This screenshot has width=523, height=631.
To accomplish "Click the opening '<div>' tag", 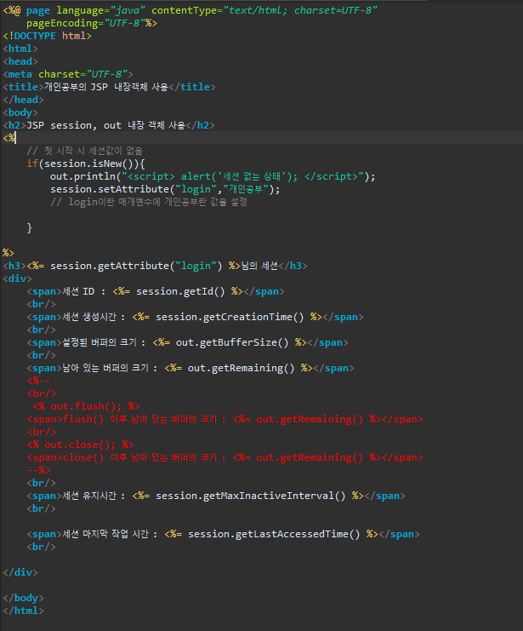I will pos(17,278).
